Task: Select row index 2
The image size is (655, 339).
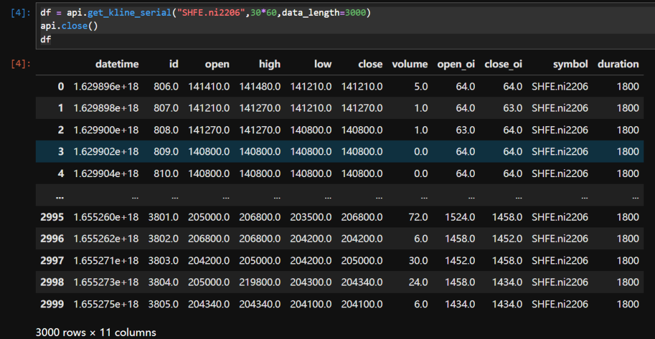Action: tap(61, 130)
